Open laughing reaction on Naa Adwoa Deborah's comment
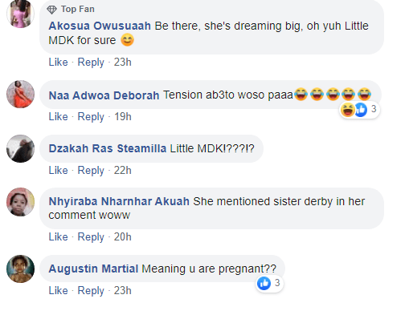Image resolution: width=409 pixels, height=311 pixels. pyautogui.click(x=348, y=110)
